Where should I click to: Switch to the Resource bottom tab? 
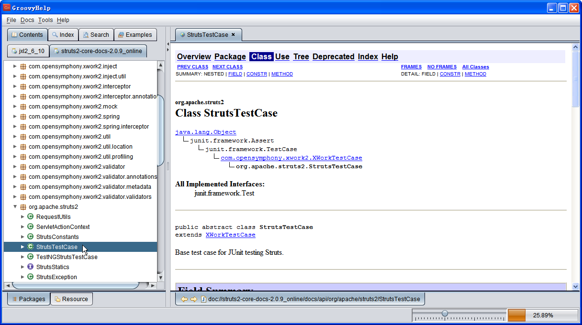(x=71, y=299)
